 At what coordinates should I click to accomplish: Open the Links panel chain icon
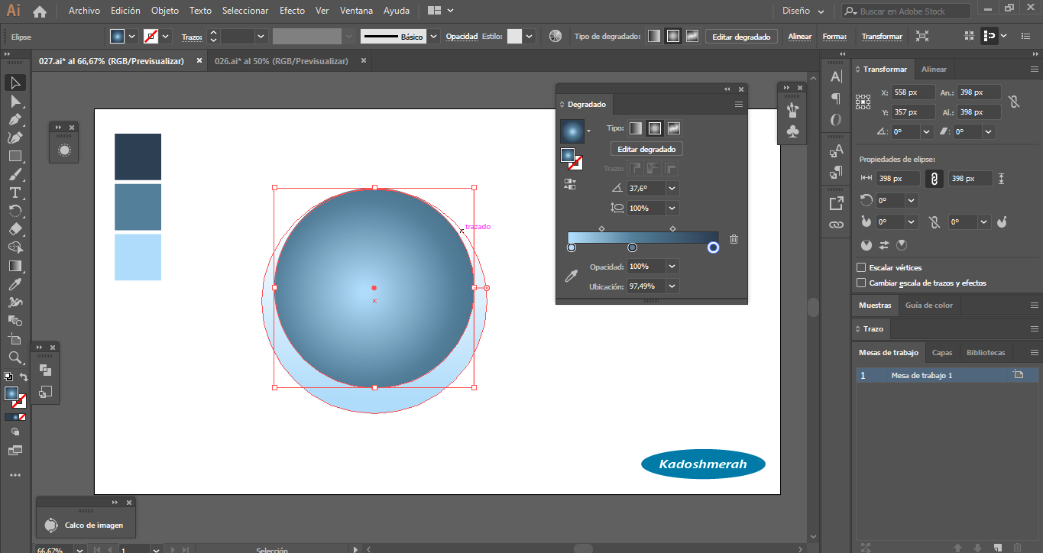[x=836, y=225]
